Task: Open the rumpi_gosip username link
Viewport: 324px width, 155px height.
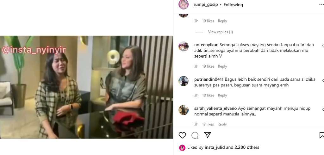Action: [x=206, y=4]
